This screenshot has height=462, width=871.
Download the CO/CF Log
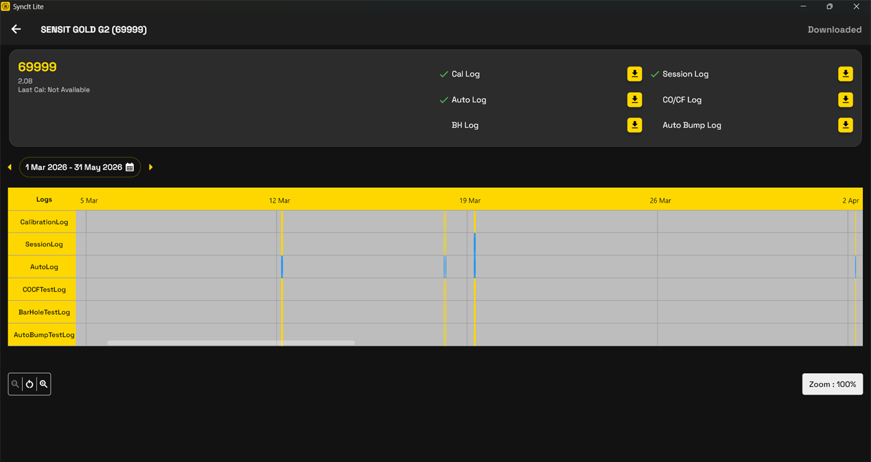pos(845,99)
